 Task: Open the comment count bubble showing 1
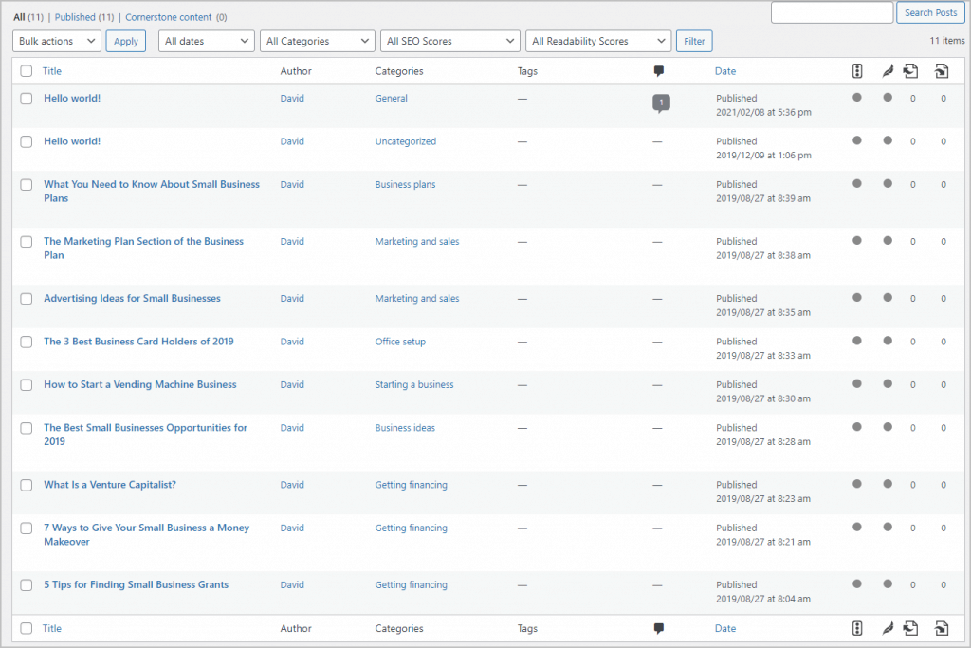tap(661, 103)
